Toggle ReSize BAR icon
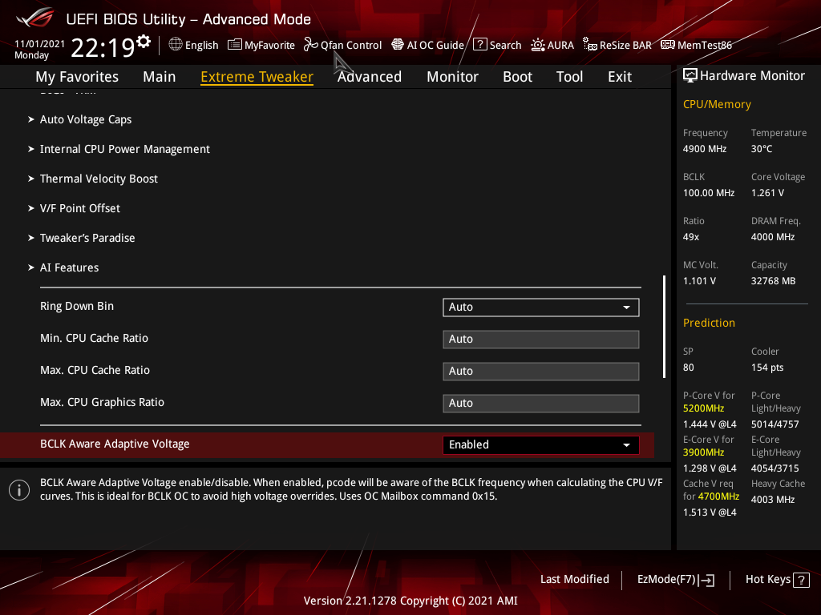The width and height of the screenshot is (821, 615). click(x=590, y=45)
